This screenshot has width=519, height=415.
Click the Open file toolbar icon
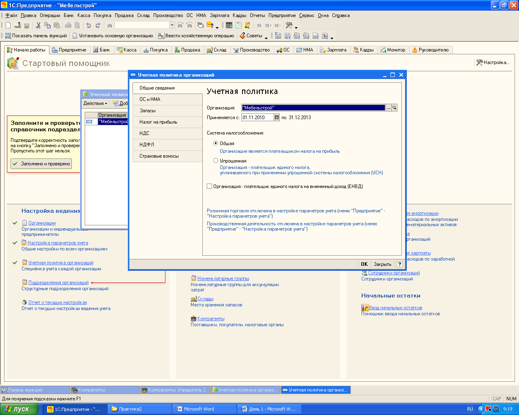(x=17, y=25)
